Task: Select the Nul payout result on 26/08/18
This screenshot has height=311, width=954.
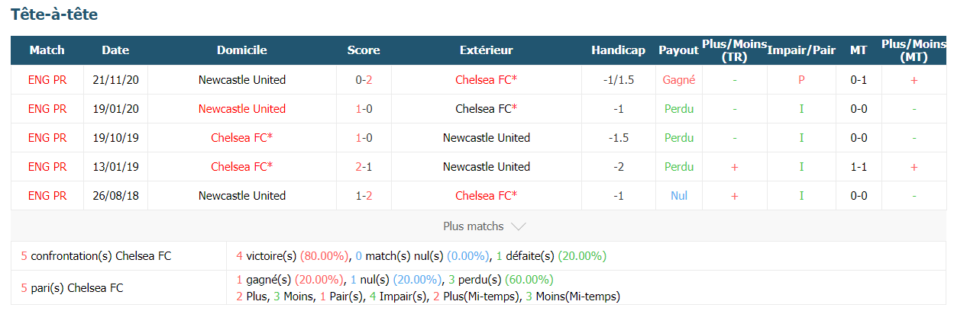Action: [678, 195]
